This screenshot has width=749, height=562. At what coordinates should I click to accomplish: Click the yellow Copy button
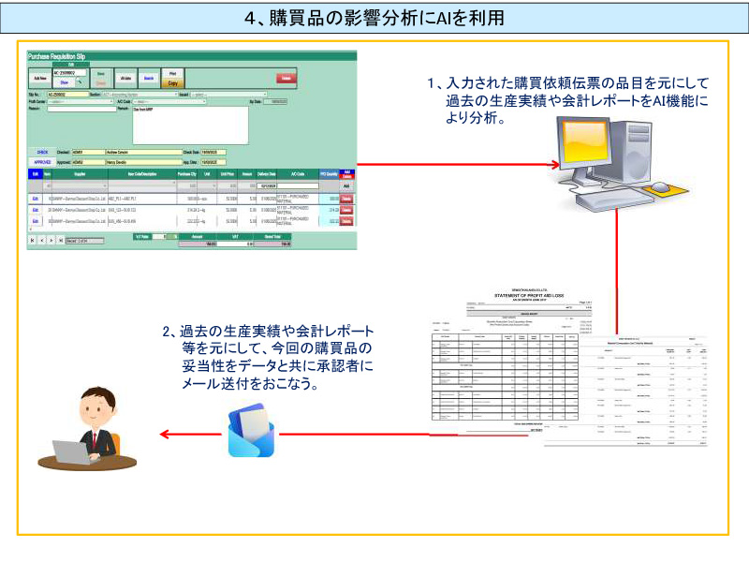coord(171,83)
